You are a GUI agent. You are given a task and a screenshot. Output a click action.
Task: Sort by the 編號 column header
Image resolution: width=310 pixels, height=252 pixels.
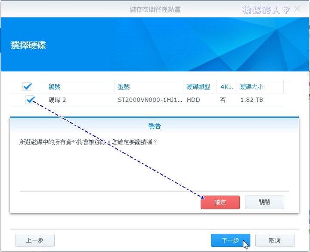click(79, 87)
